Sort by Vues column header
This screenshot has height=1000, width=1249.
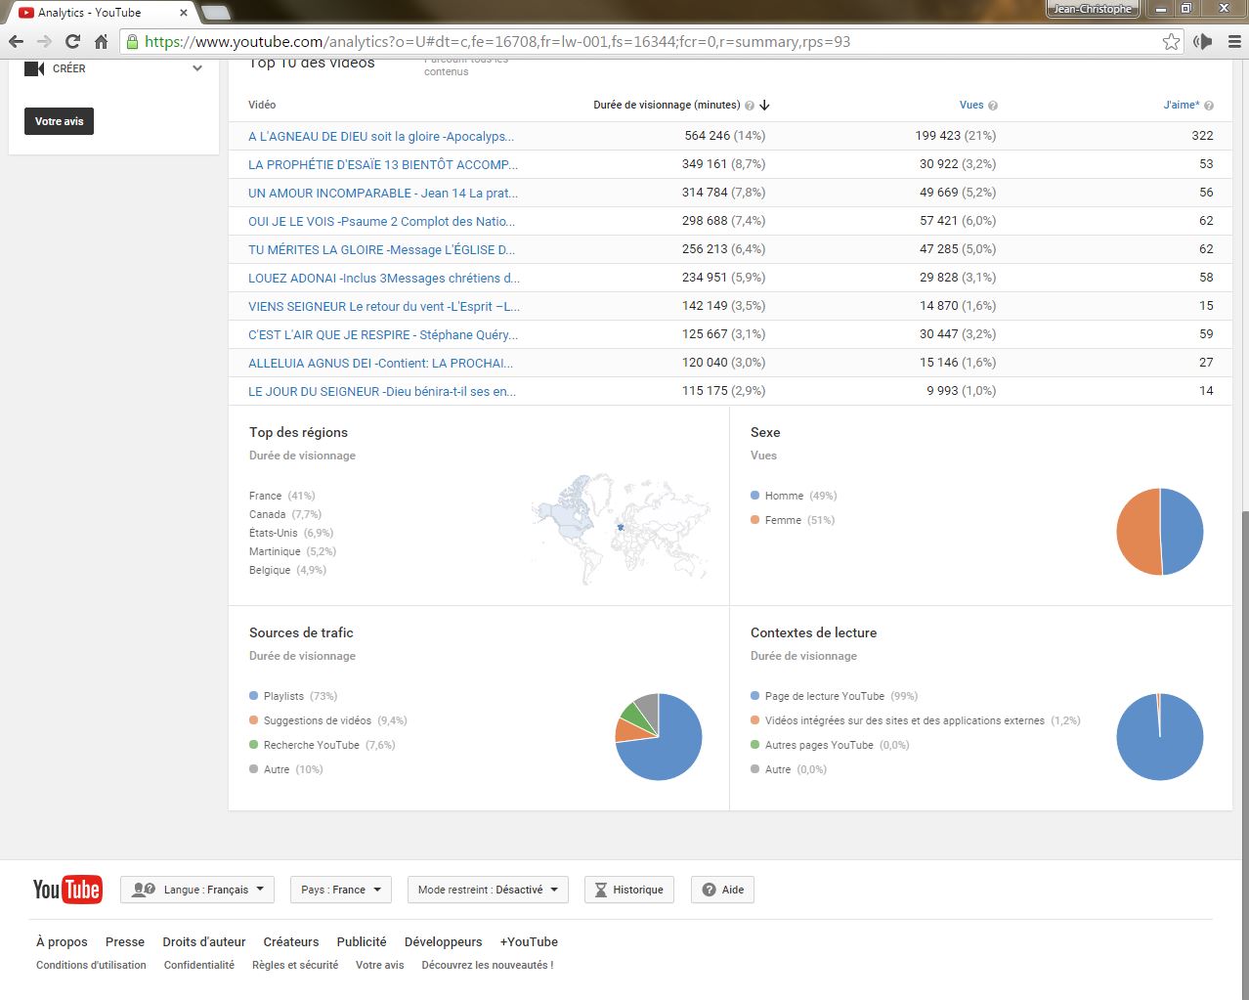[971, 105]
